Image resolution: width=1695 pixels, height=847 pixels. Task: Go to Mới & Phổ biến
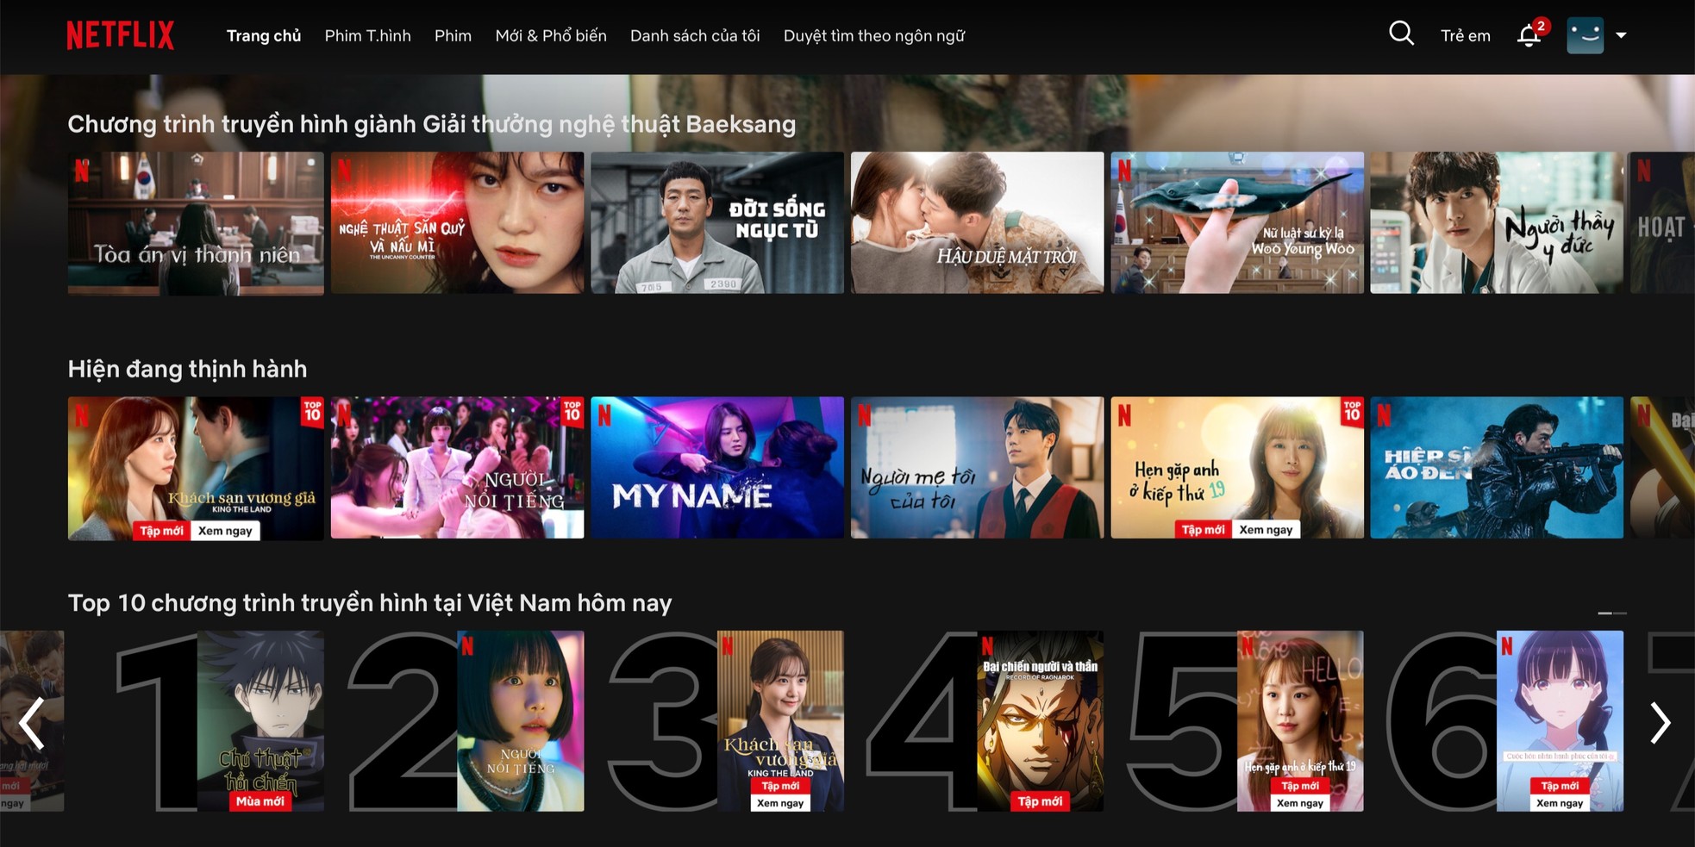(x=550, y=35)
